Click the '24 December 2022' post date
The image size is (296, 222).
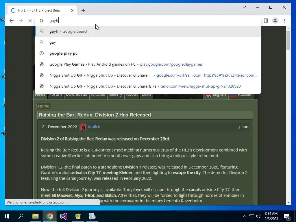[60, 127]
